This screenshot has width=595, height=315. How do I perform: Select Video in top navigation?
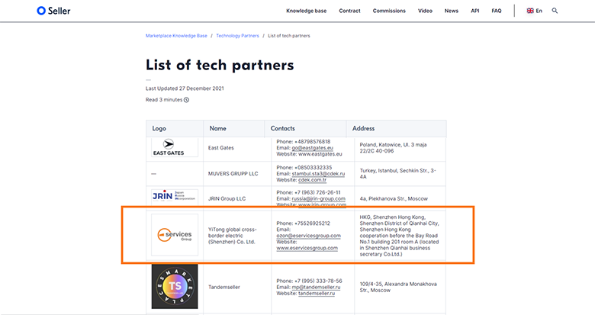(x=425, y=11)
